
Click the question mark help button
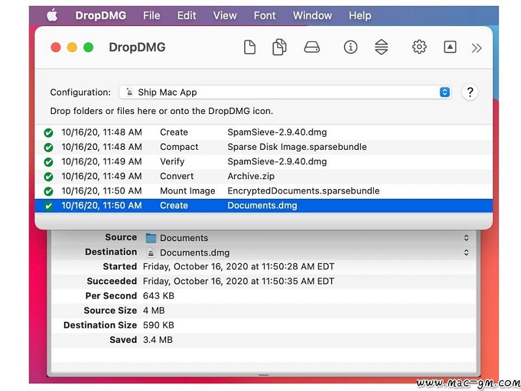[470, 92]
